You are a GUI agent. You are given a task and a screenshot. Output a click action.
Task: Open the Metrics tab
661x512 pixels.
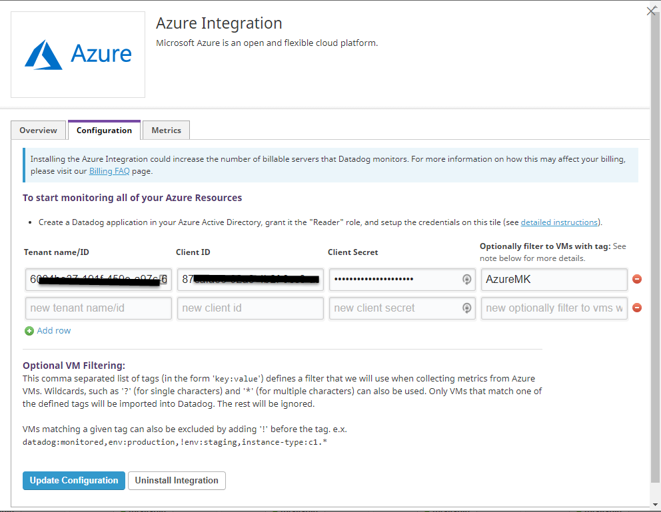pyautogui.click(x=166, y=130)
